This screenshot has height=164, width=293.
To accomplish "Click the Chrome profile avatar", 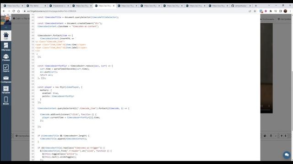I will (x=285, y=11).
